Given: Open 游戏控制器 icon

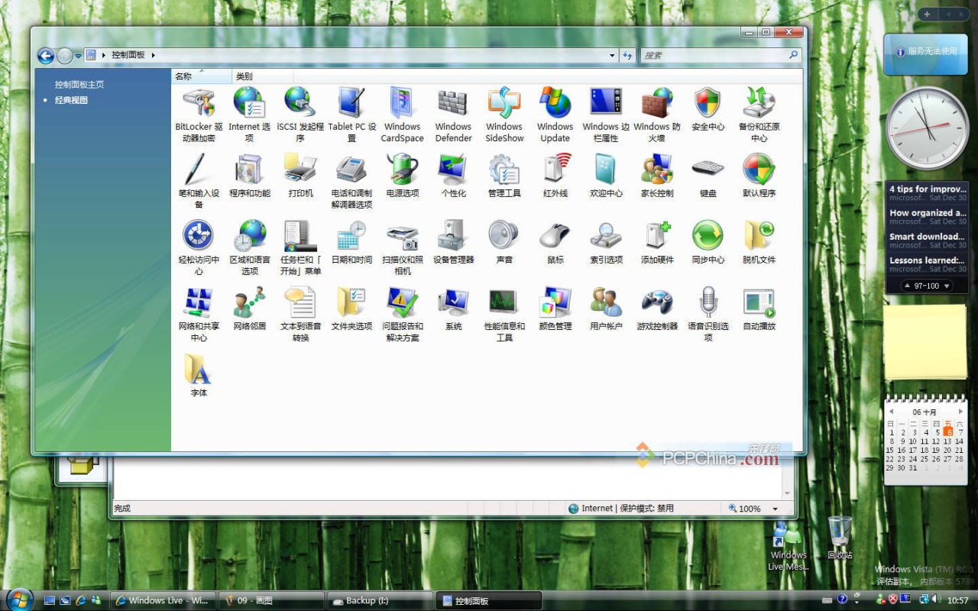Looking at the screenshot, I should [x=657, y=302].
